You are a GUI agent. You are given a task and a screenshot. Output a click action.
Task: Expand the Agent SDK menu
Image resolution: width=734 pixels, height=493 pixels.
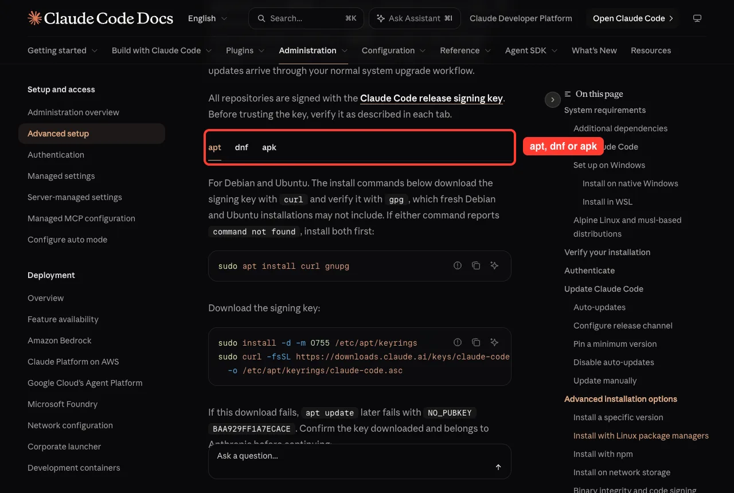[532, 50]
